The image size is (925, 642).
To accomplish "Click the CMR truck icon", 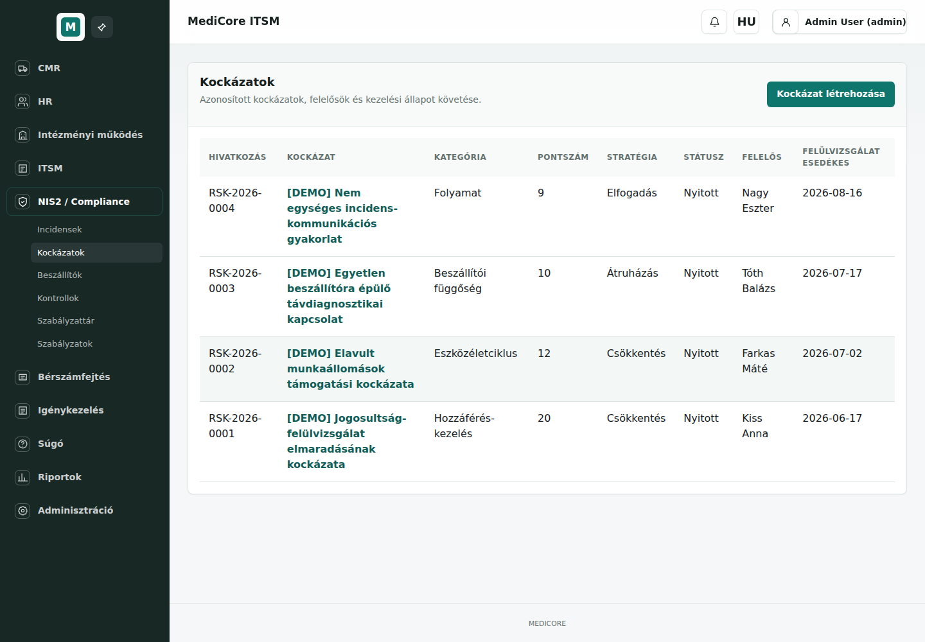I will click(22, 68).
